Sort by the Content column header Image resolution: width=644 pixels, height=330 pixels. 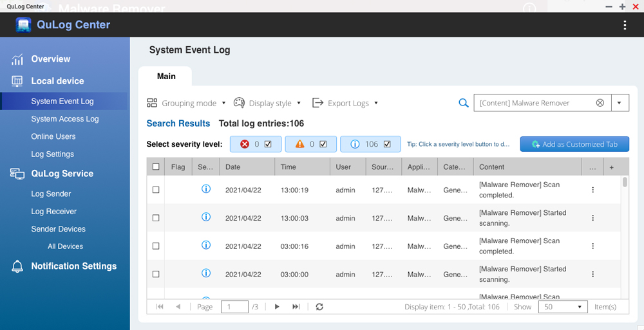[527, 167]
